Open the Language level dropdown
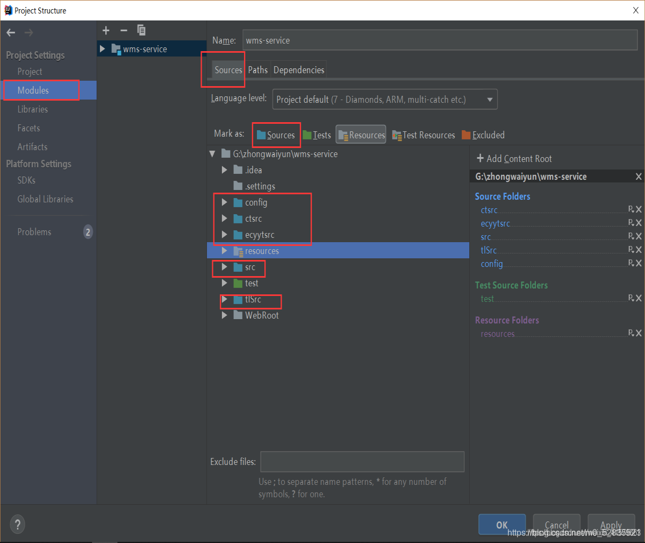Viewport: 645px width, 543px height. (x=385, y=100)
